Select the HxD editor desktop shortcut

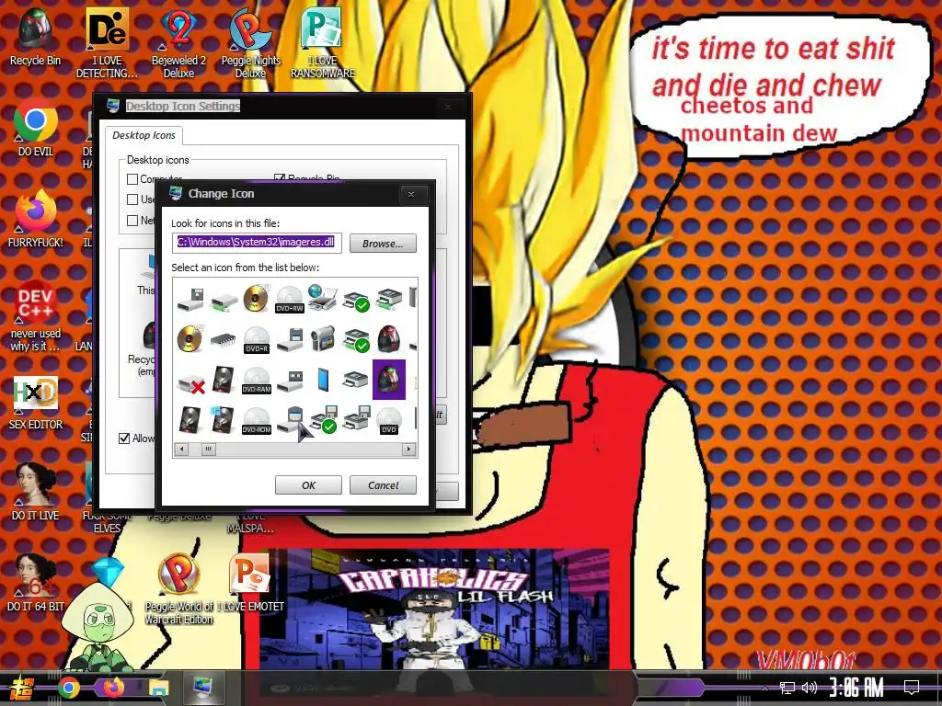36,403
